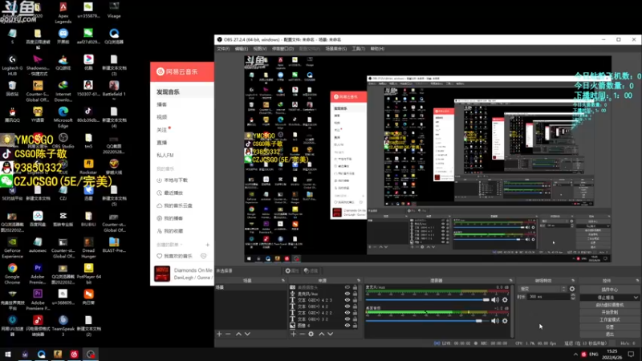The width and height of the screenshot is (642, 361).
Task: Remove scene using Scenes panel minus icon
Action: [x=229, y=334]
